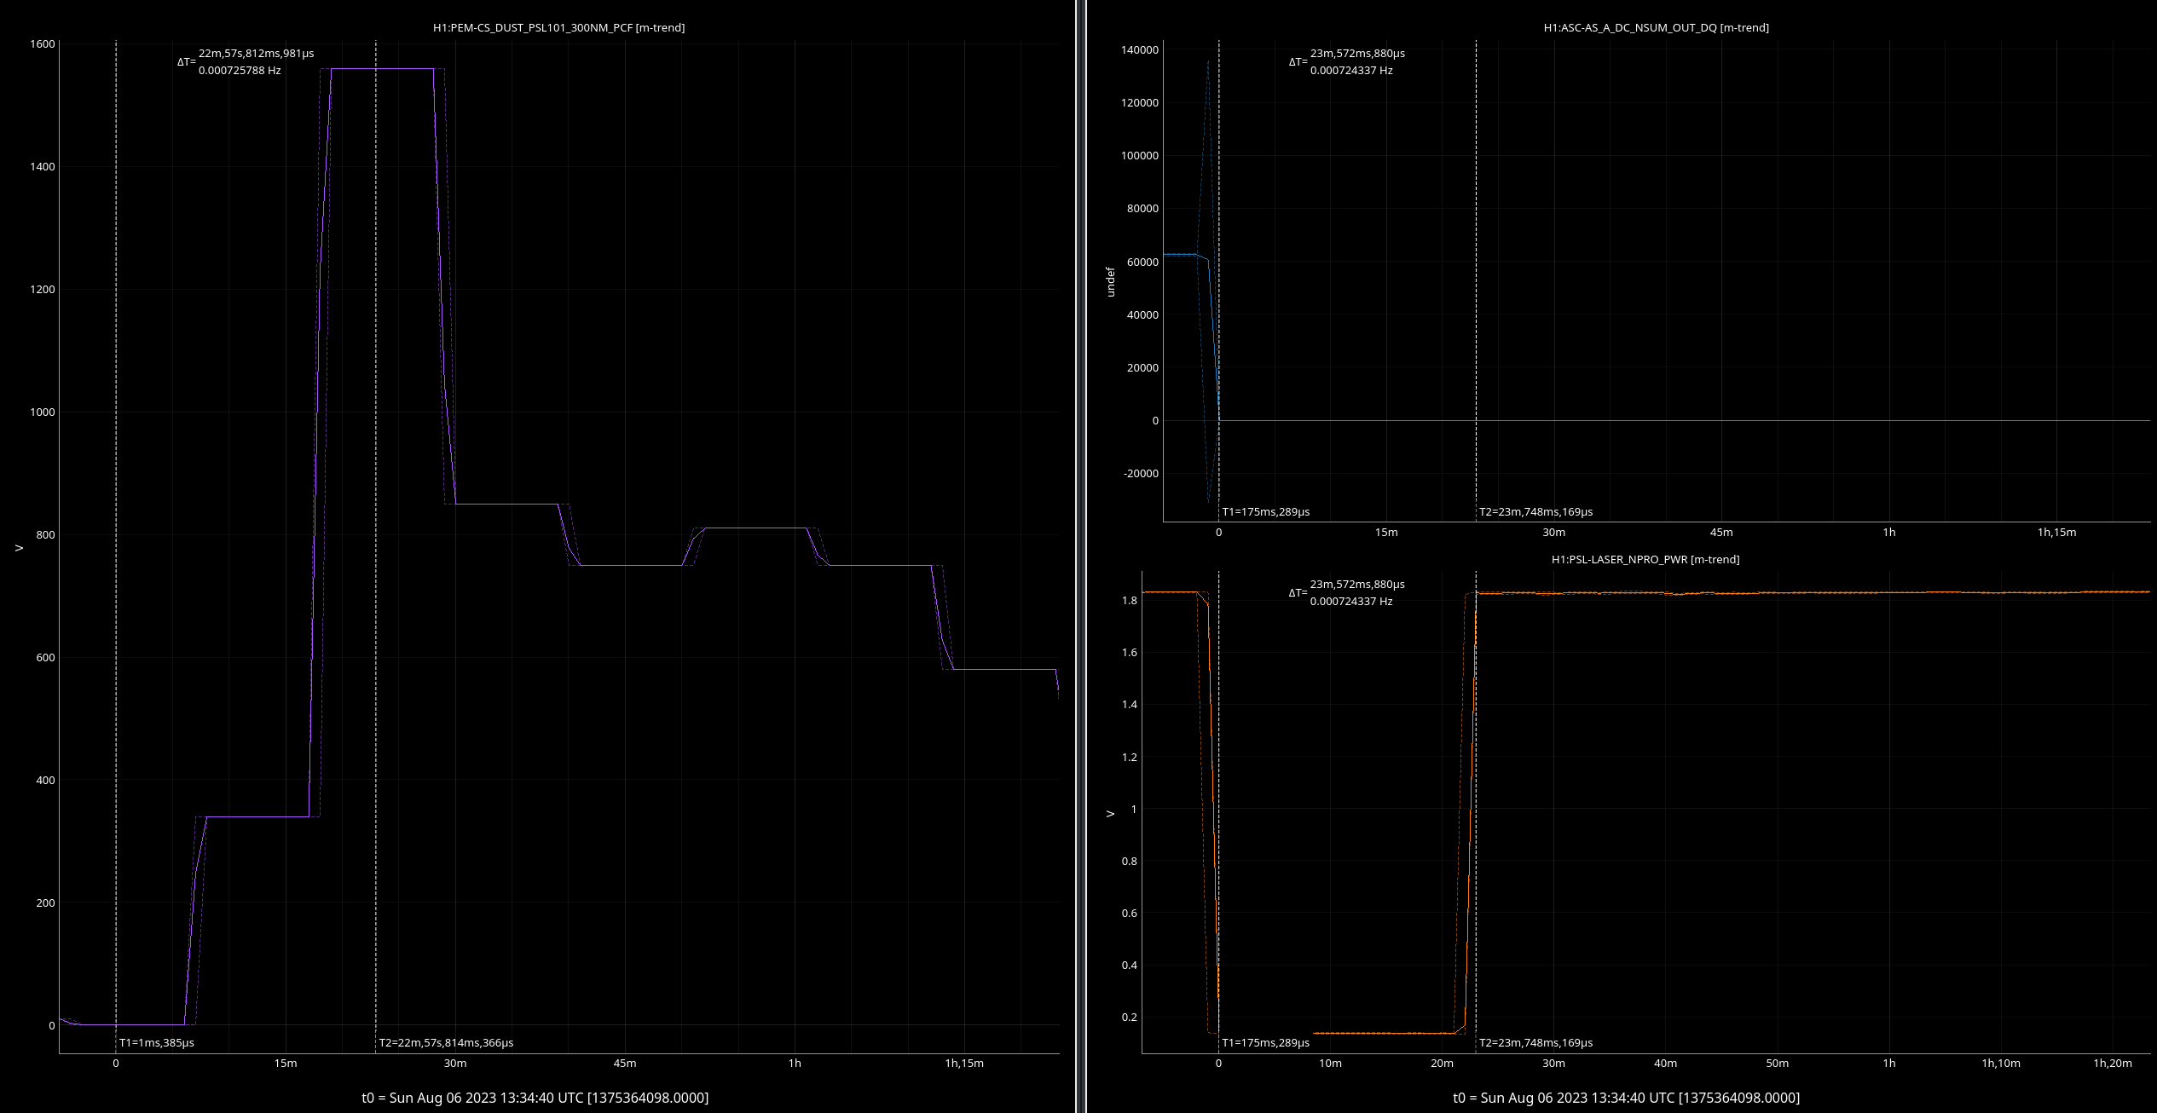The height and width of the screenshot is (1113, 2157).
Task: Select the T2=22m,57s,814ms,366µs cursor label
Action: pos(446,1042)
